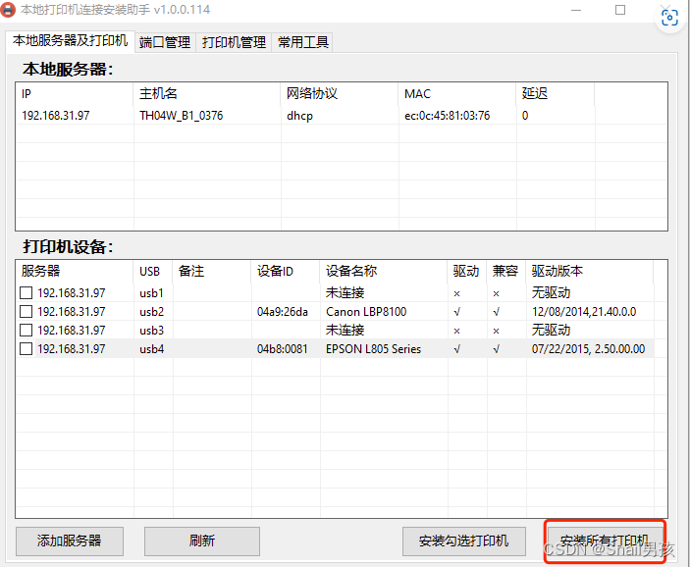Image resolution: width=690 pixels, height=567 pixels.
Task: Click the 设备ID column header
Action: [286, 271]
